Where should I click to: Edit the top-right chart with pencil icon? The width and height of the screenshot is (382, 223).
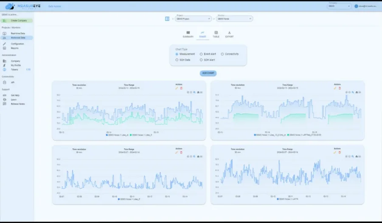point(335,88)
